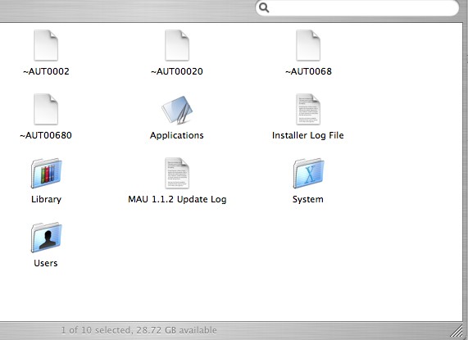Click the "Applications" name label
Screen dimensions: 468x340
click(177, 136)
